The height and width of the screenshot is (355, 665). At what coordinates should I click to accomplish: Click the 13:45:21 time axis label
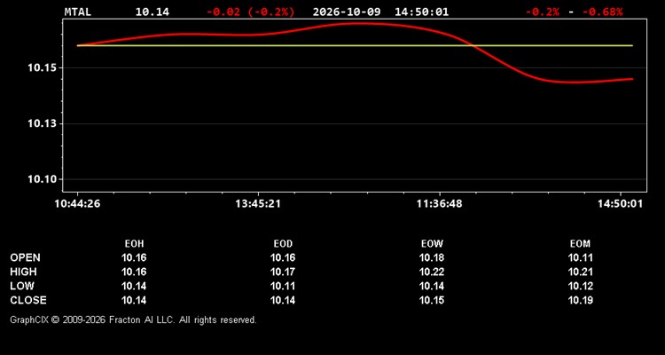258,204
